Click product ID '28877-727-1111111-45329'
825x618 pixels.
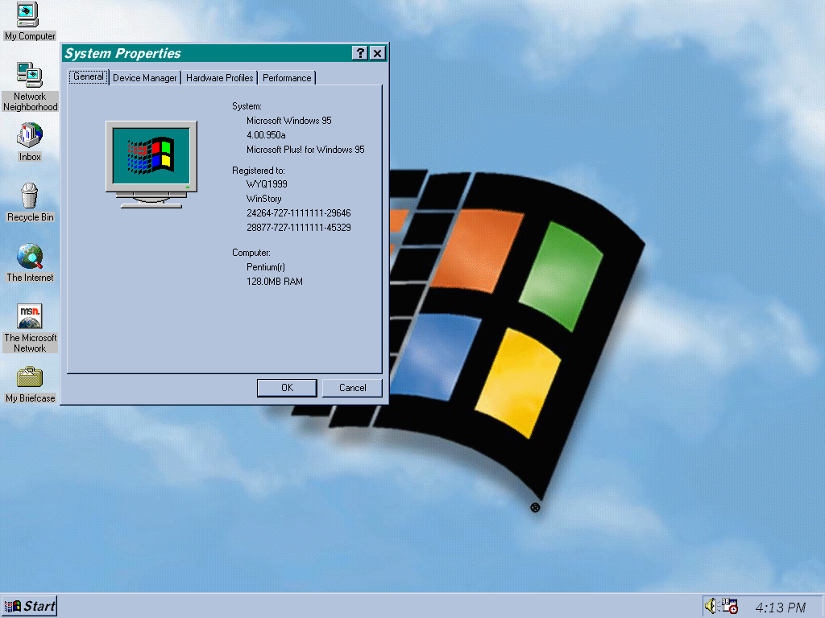298,228
